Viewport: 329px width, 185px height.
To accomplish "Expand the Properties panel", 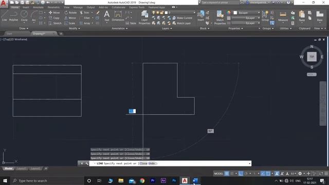I will coord(235,28).
